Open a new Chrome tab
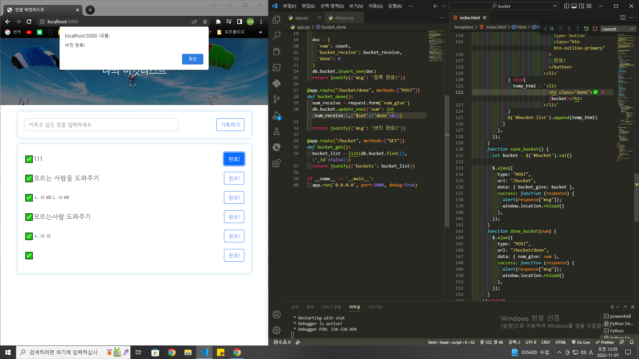 [90, 10]
